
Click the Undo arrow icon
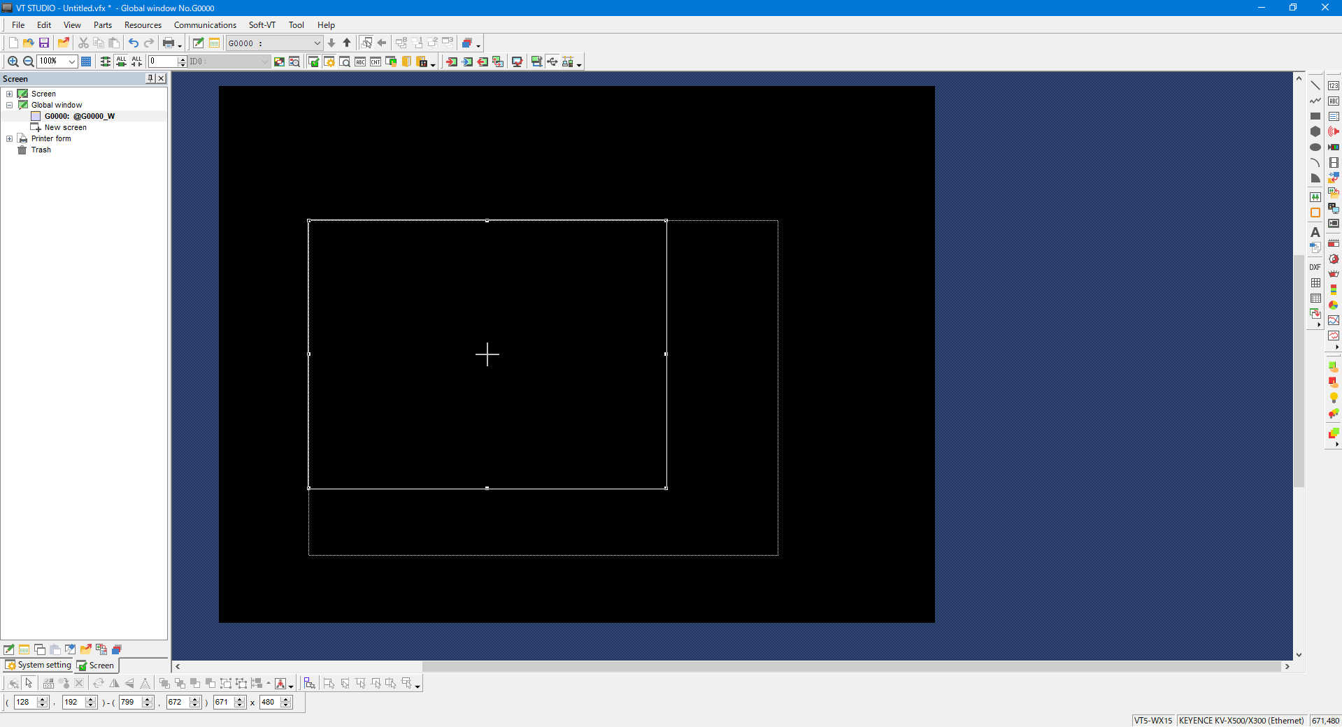point(133,43)
